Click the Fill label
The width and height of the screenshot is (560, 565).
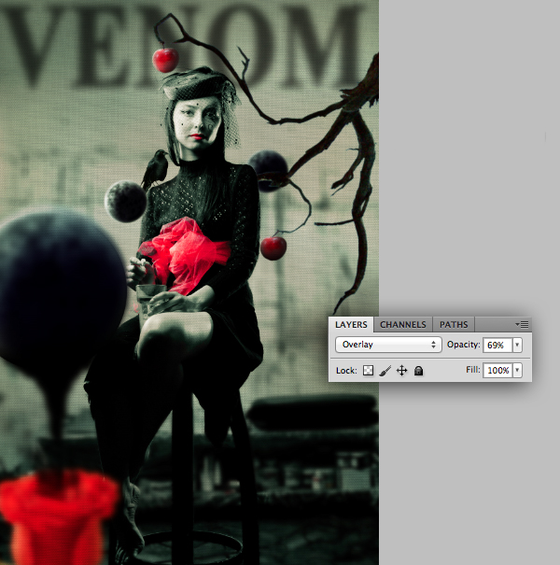coord(473,370)
